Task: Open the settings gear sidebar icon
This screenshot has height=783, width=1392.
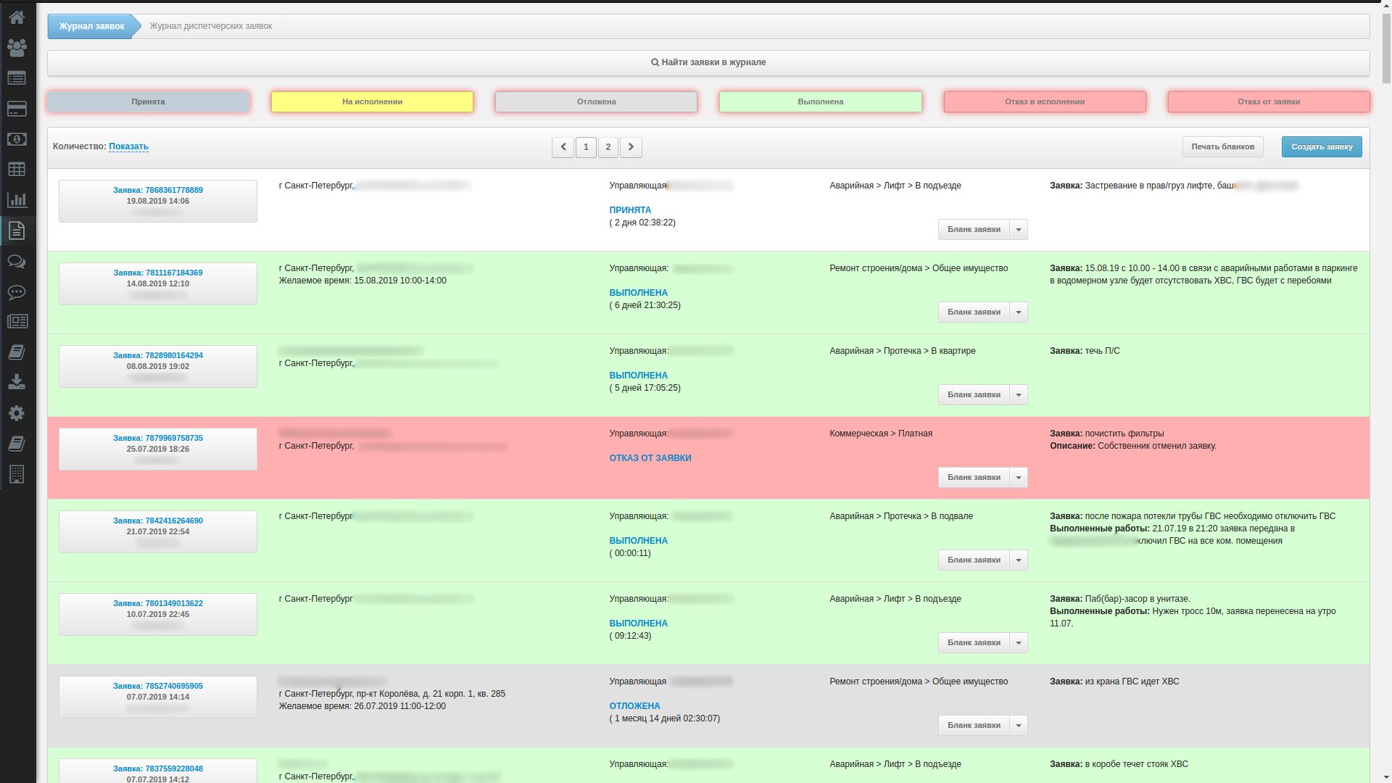Action: point(17,413)
